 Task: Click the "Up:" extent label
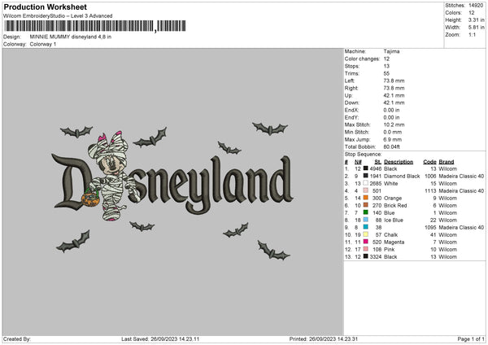click(348, 95)
